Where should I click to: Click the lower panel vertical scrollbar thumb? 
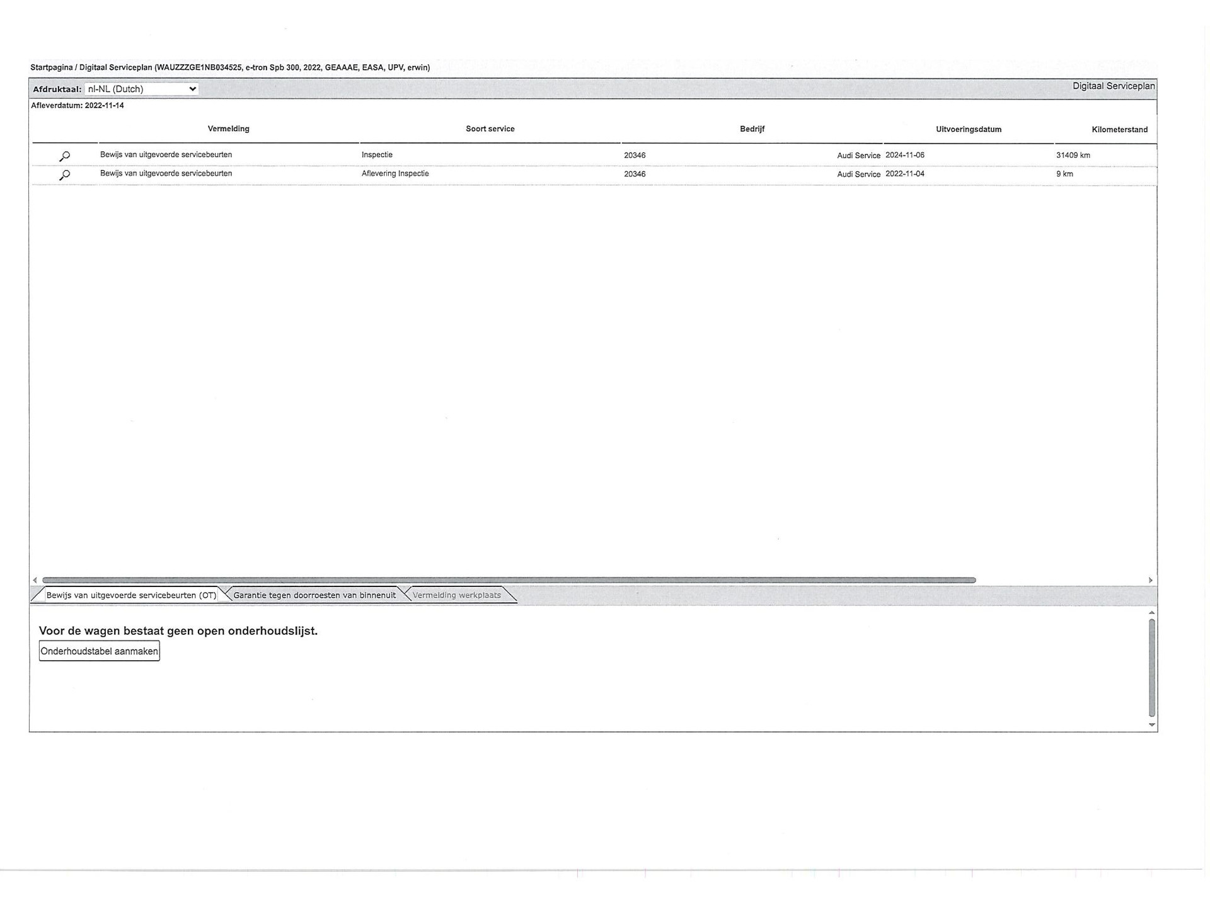tap(1151, 668)
